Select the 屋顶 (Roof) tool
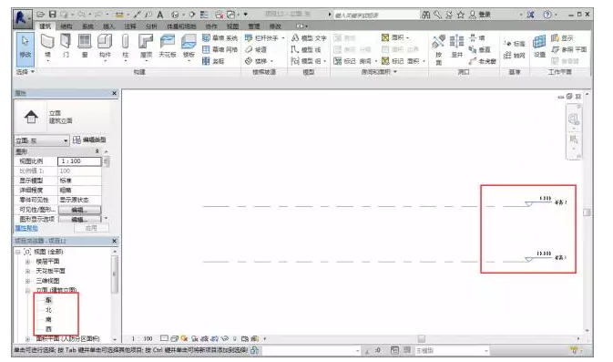This screenshot has width=613, height=362. click(146, 47)
